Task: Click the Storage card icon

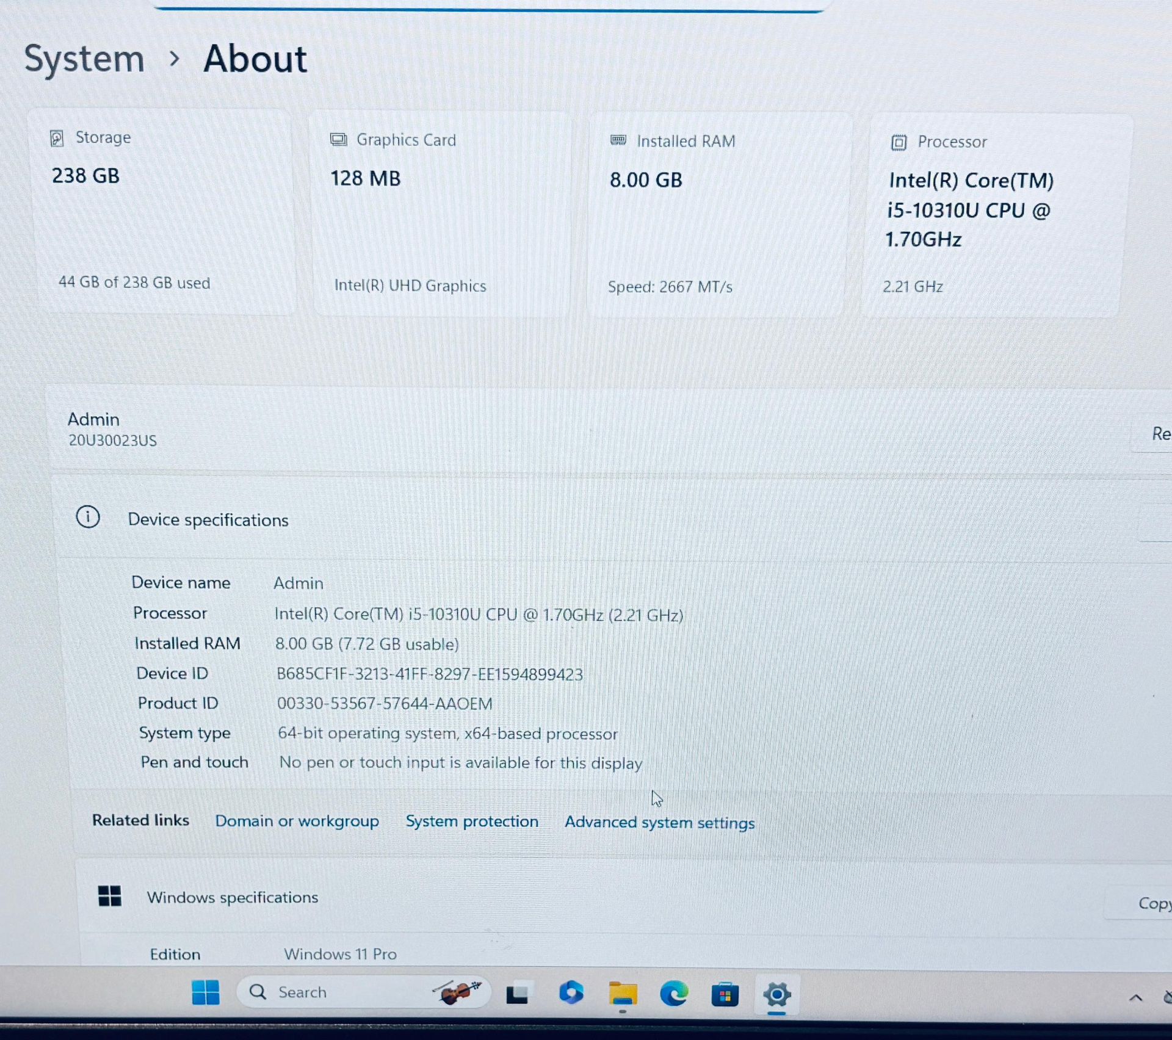Action: point(57,139)
